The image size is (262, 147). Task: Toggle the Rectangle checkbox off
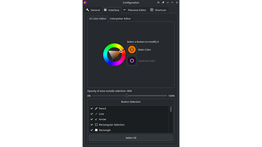[x=92, y=130]
